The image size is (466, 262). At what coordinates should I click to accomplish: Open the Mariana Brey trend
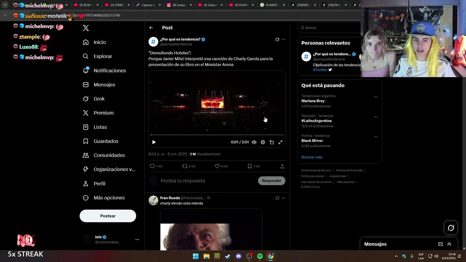pos(313,101)
